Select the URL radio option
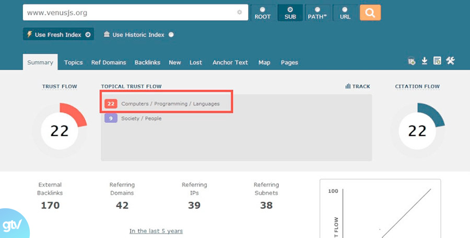This screenshot has width=470, height=238. point(345,12)
